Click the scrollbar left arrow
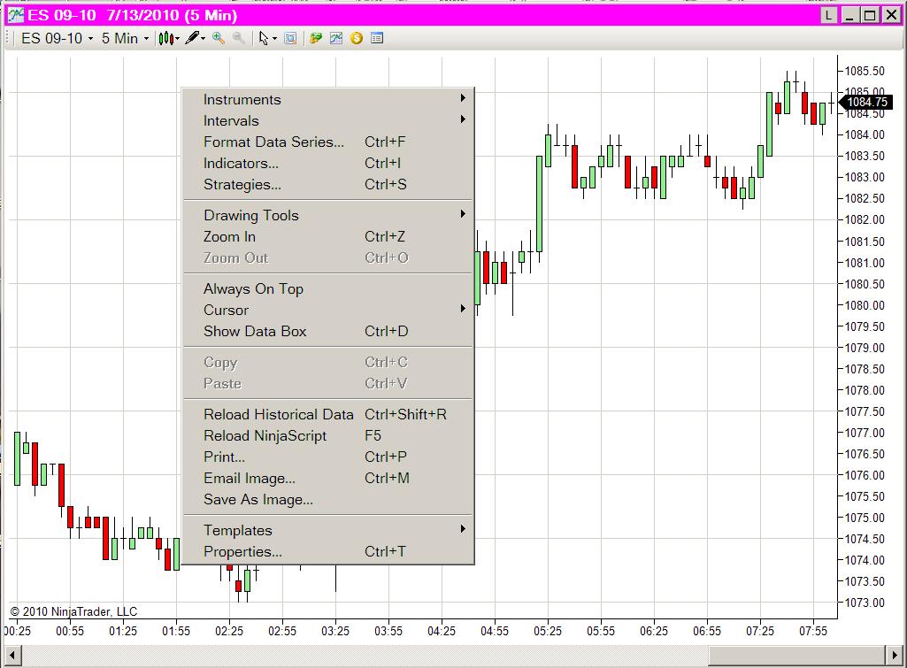Image resolution: width=907 pixels, height=668 pixels. 12,656
